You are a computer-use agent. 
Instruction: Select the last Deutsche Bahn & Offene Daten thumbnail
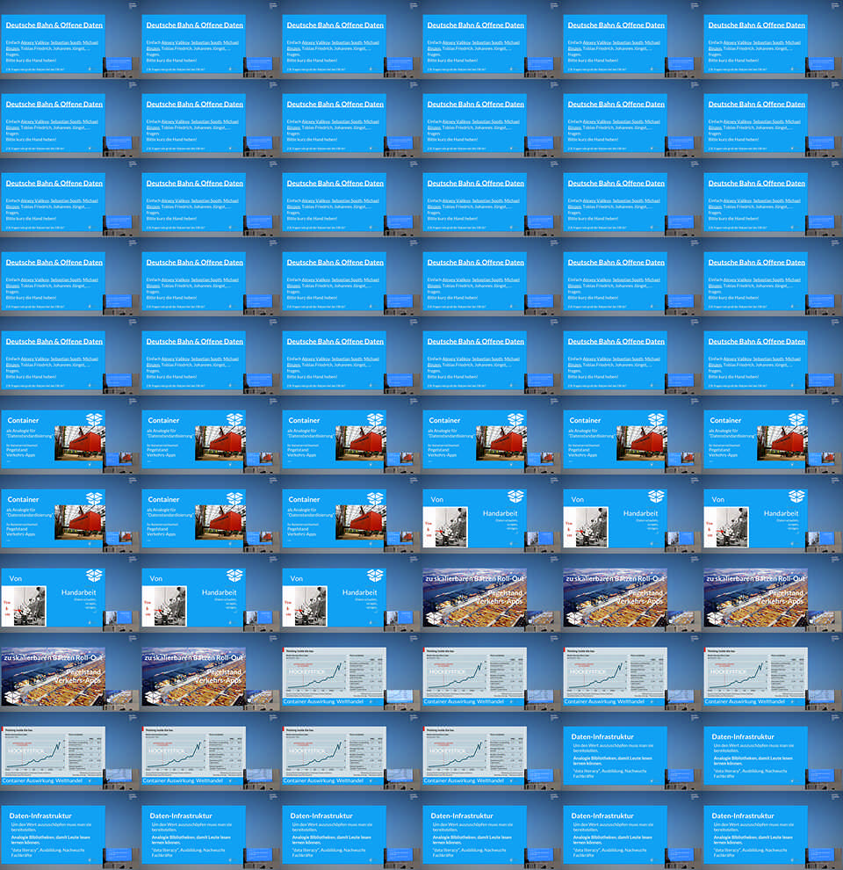(x=773, y=356)
